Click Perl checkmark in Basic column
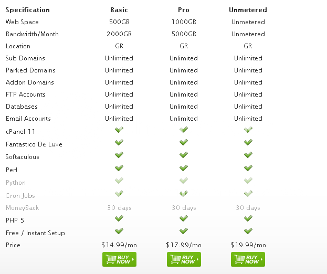This screenshot has width=327, height=274. [119, 168]
